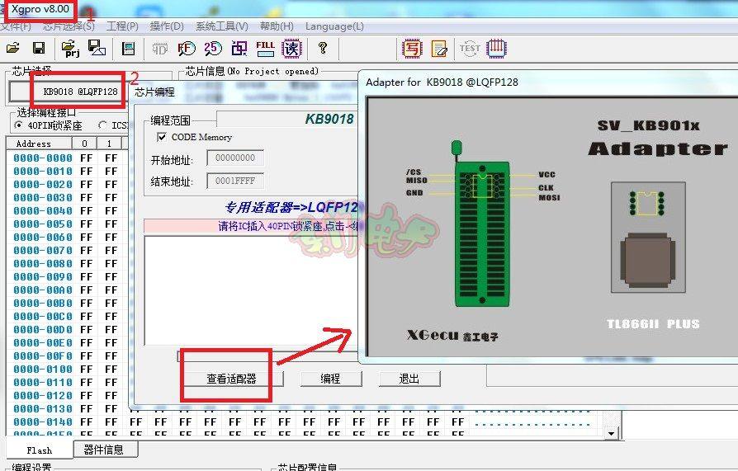This screenshot has height=471, width=738.
Task: Click the Save project icon
Action: 97,48
